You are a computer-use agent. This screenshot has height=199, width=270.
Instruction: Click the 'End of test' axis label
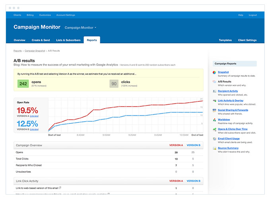pos(197,135)
